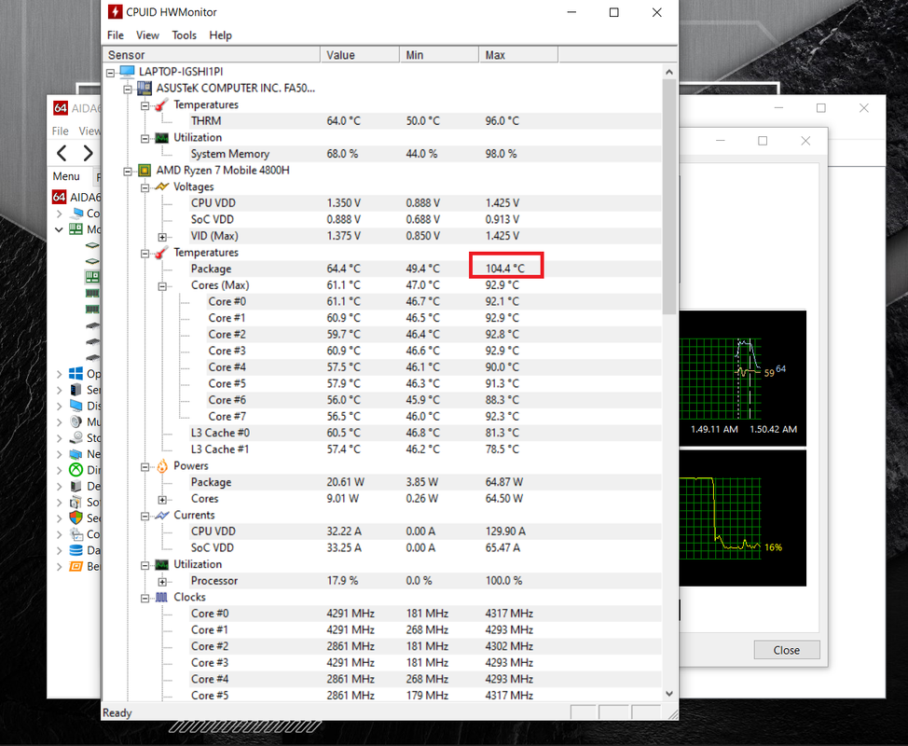908x746 pixels.
Task: Click the scroll down arrow in HWMonitor
Action: [669, 693]
